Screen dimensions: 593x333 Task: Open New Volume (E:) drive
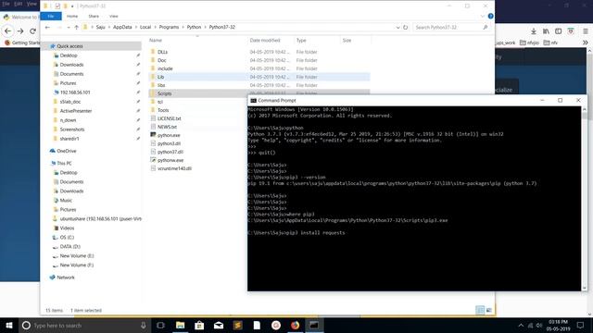coord(76,255)
